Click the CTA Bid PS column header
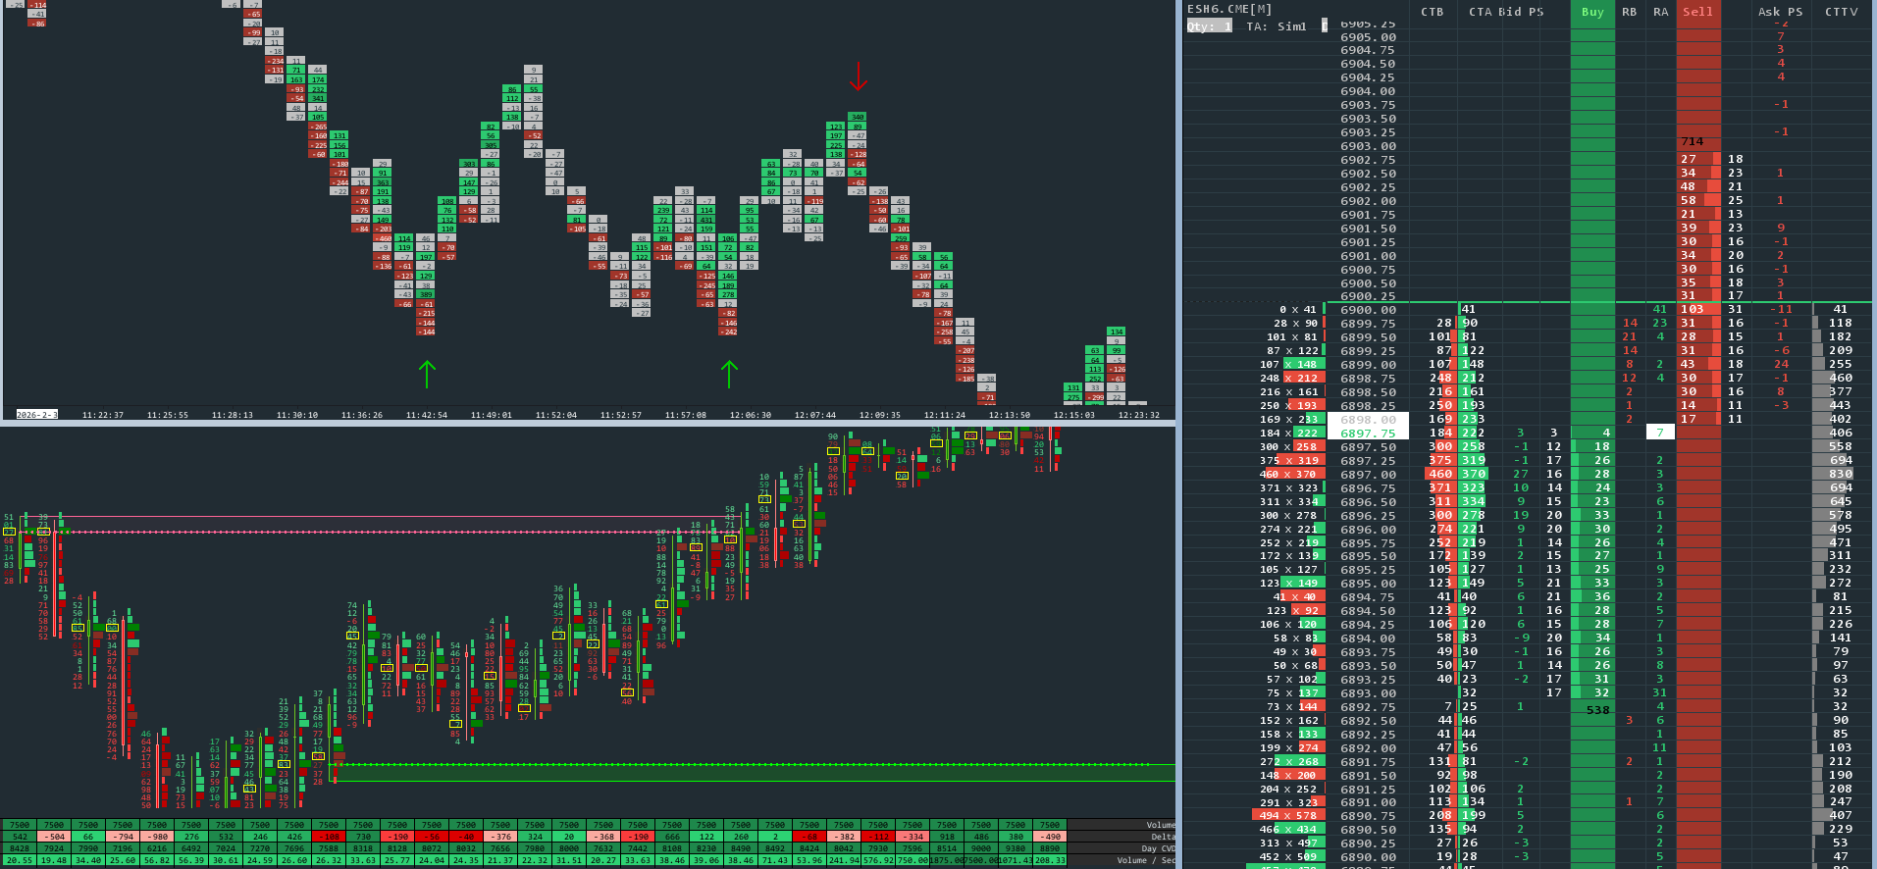The height and width of the screenshot is (869, 1877). [1505, 12]
